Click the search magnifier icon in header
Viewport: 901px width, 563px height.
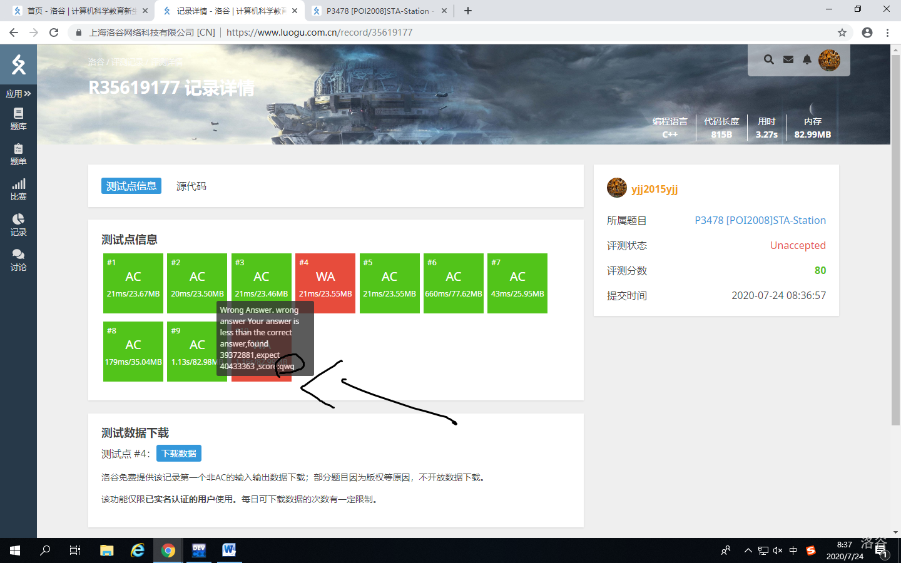769,59
